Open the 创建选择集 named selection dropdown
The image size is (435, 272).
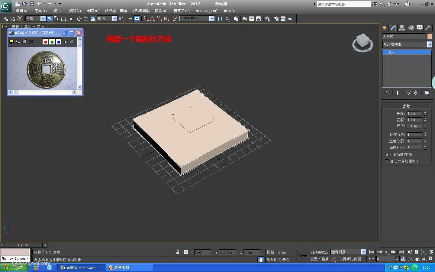click(x=212, y=19)
